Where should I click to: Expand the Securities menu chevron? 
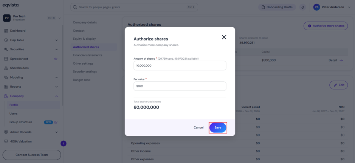click(56, 50)
